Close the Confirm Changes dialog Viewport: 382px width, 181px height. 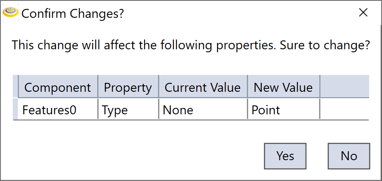click(x=363, y=13)
